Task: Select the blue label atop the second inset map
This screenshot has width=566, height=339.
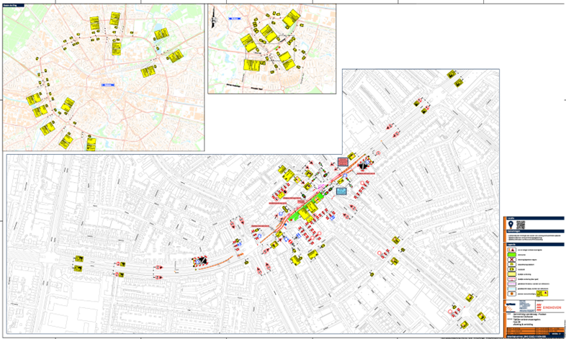Action: point(235,19)
